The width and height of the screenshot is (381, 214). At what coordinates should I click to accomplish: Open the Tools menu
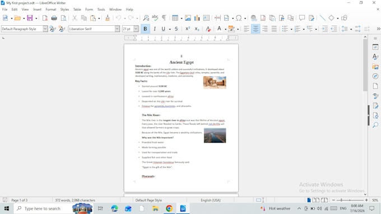pyautogui.click(x=101, y=10)
